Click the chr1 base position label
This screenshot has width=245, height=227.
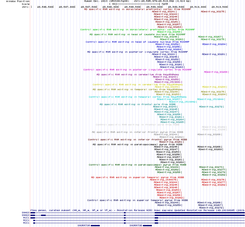click(26, 7)
